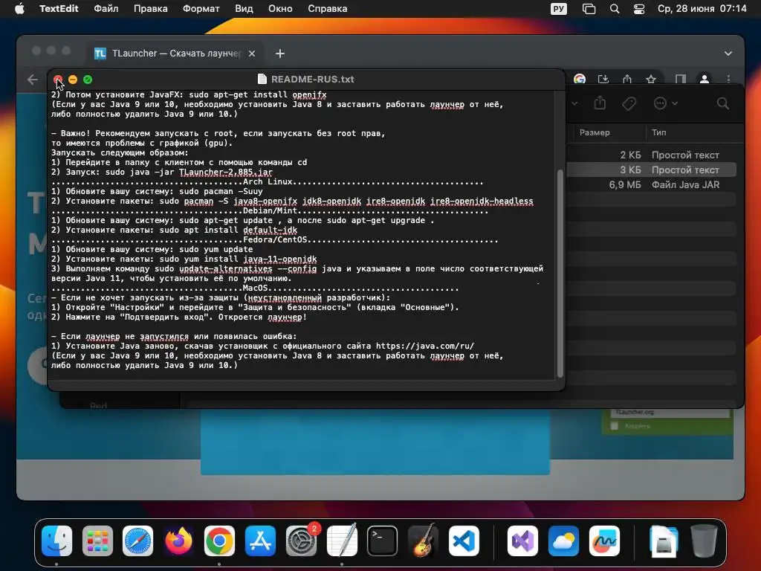The width and height of the screenshot is (761, 571).
Task: Open the Apple menu
Action: (19, 9)
